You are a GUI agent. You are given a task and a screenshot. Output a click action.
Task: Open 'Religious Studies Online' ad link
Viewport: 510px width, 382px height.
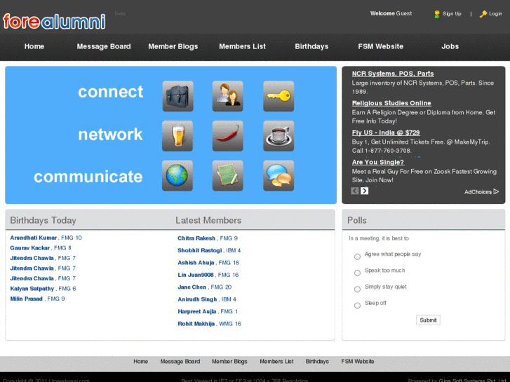[391, 103]
